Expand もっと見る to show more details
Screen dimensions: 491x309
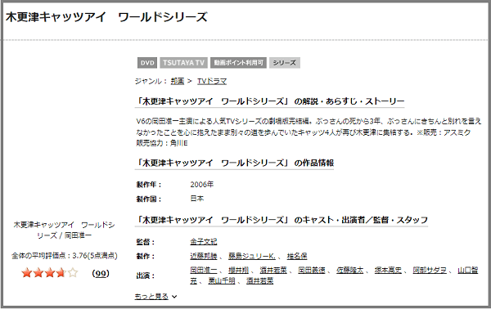click(x=151, y=296)
